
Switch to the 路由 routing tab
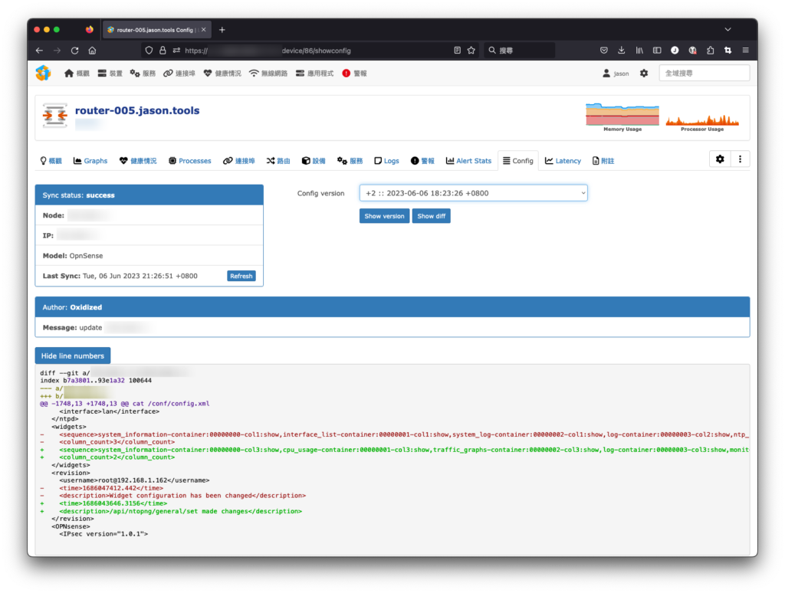278,161
